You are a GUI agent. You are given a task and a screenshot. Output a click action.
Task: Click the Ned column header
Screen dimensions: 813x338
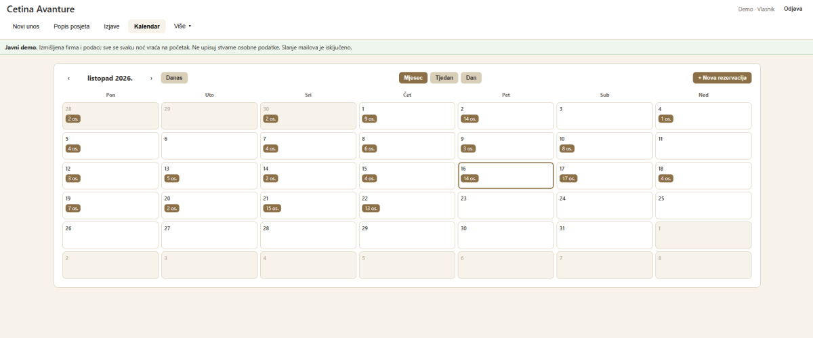[703, 95]
